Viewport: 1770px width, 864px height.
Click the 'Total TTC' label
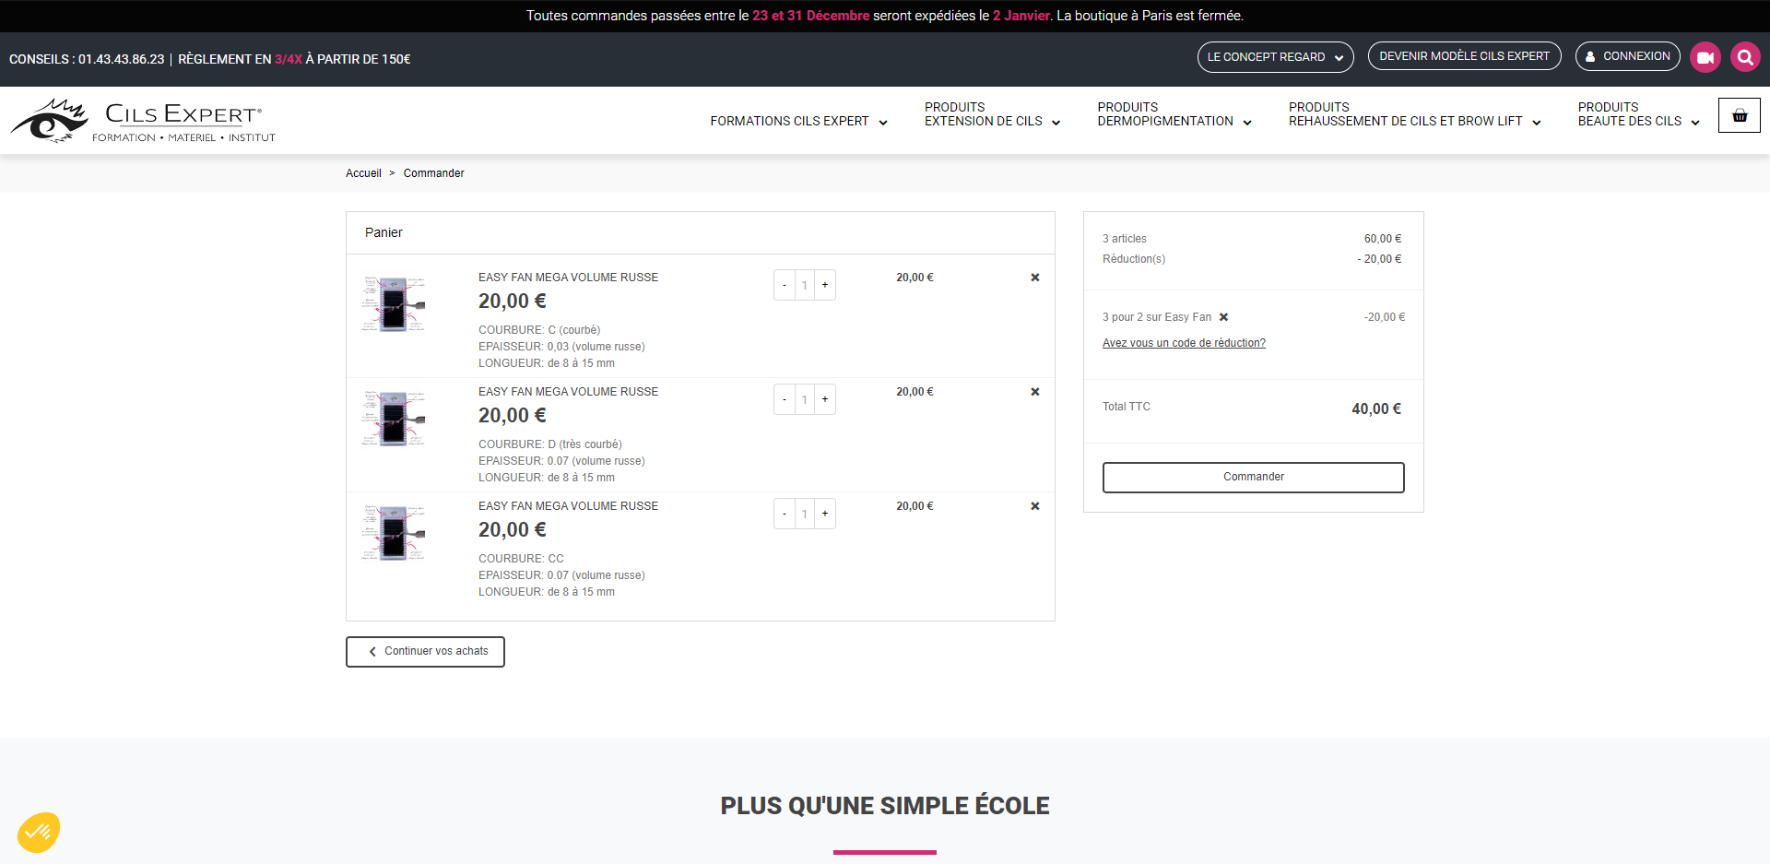click(1127, 407)
